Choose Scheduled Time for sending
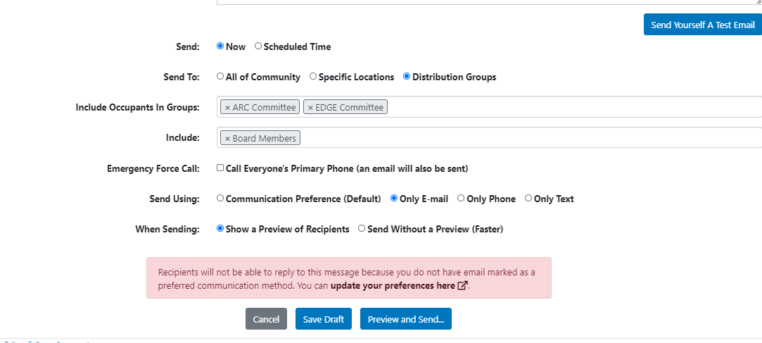762x343 pixels. coord(258,46)
